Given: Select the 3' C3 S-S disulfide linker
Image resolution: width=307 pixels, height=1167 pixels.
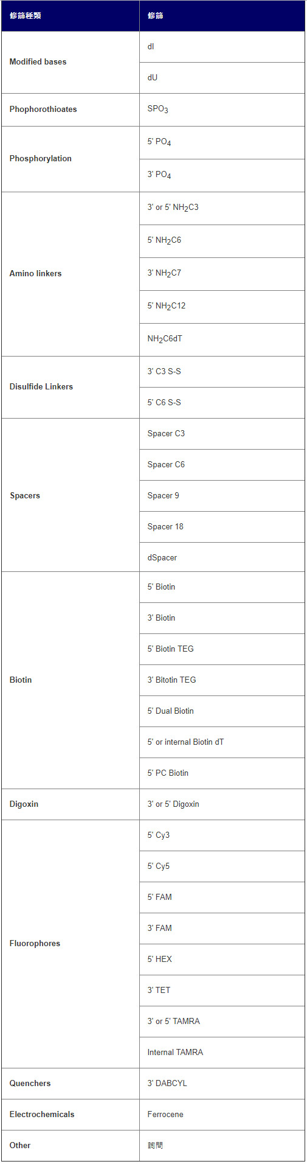Looking at the screenshot, I should pyautogui.click(x=222, y=372).
